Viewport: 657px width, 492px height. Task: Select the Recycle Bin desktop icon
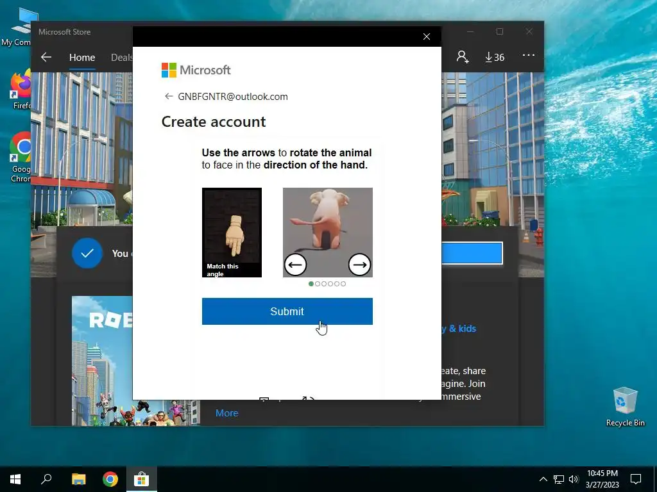click(x=625, y=407)
